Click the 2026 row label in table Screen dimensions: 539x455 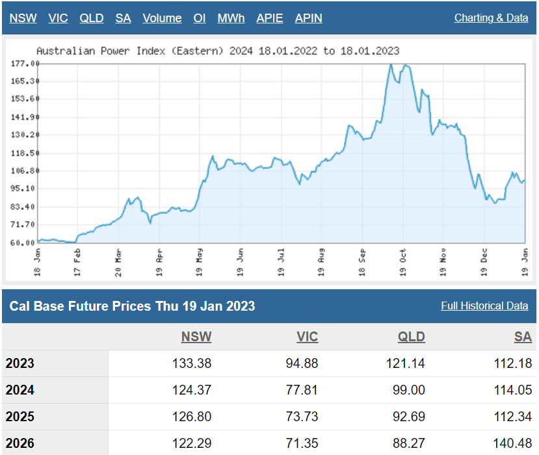coord(20,443)
